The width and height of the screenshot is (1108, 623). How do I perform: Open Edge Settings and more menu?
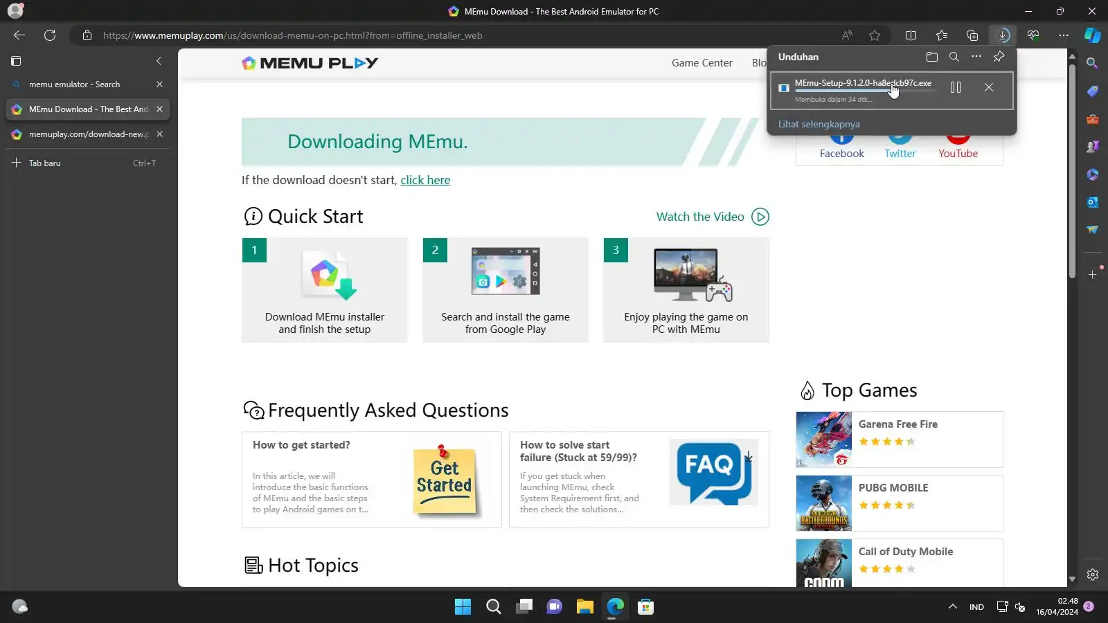(x=1064, y=35)
